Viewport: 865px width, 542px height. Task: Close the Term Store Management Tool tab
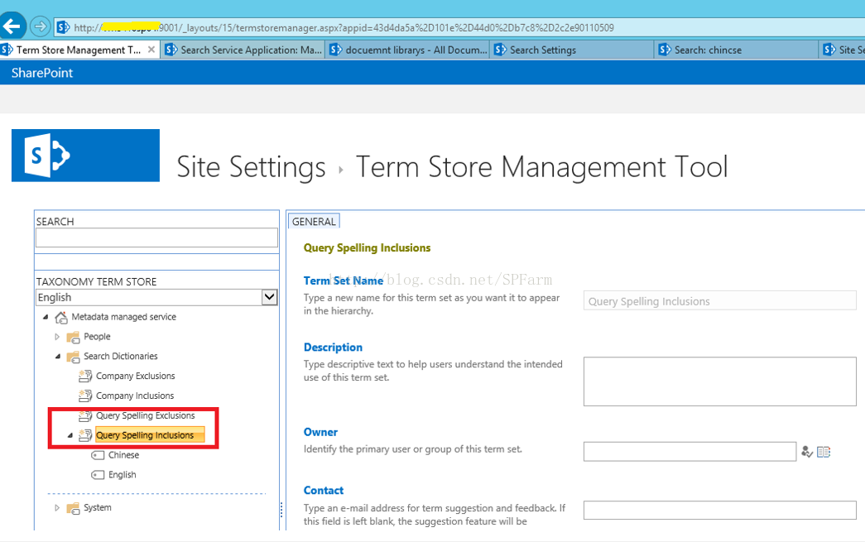point(151,50)
